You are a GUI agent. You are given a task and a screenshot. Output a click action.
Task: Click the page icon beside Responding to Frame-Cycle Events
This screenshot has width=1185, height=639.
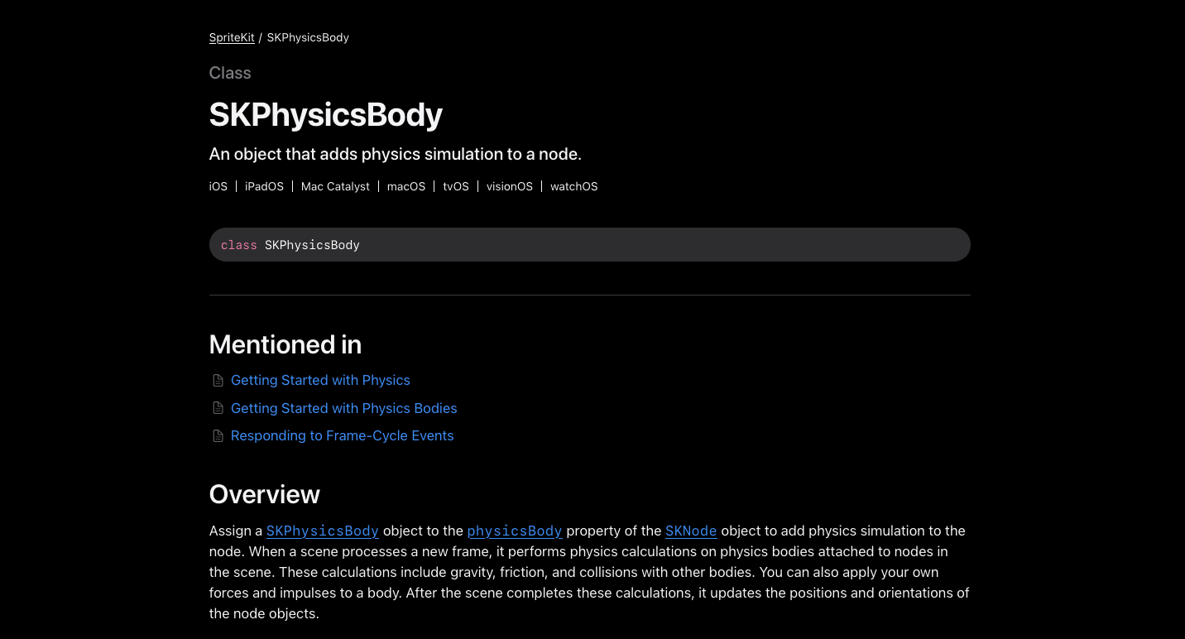(x=218, y=436)
